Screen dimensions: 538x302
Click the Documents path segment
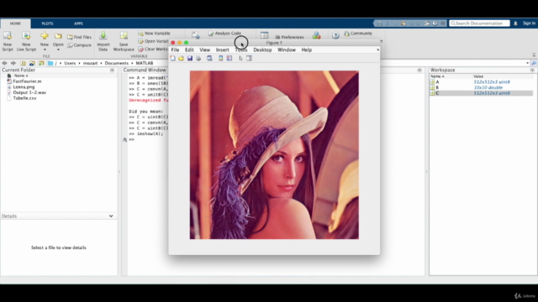[117, 64]
